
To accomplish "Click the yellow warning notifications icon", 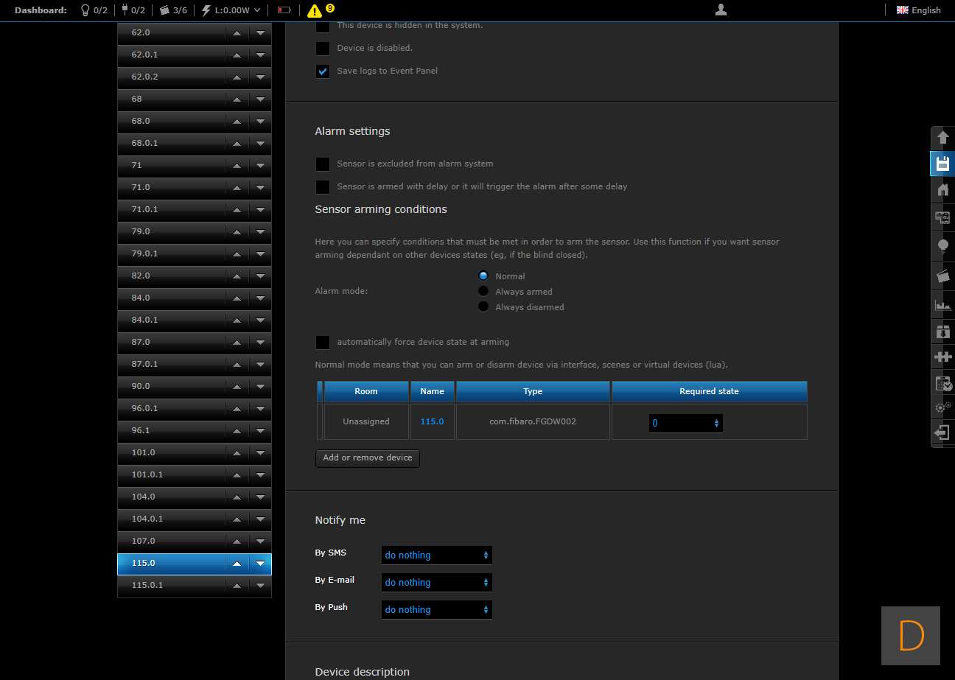I will 315,10.
